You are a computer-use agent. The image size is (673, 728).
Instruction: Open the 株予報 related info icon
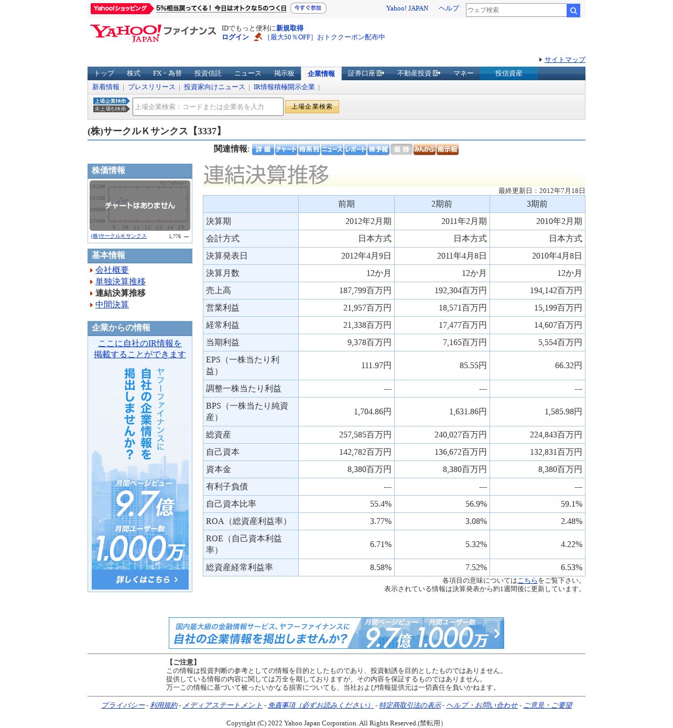pos(378,149)
